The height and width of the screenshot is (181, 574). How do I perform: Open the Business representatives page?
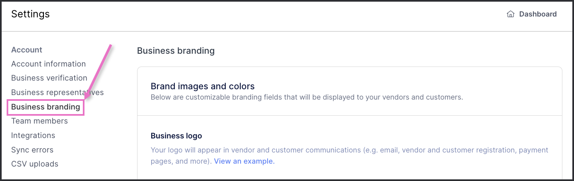(57, 92)
